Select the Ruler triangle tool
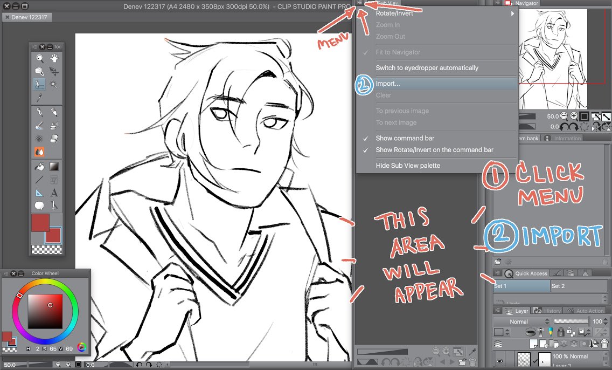This screenshot has height=370, width=612. pyautogui.click(x=39, y=193)
